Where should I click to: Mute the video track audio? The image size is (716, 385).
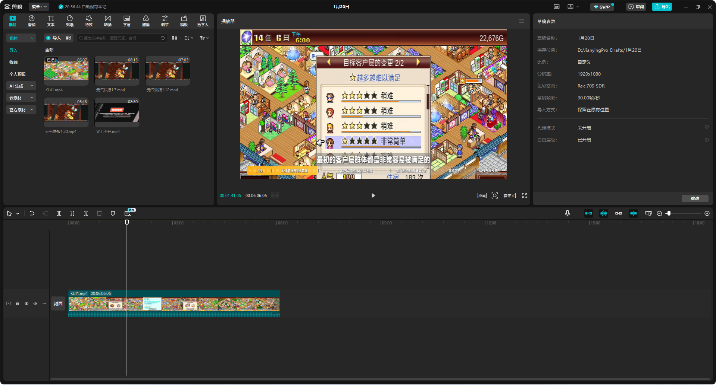tap(35, 303)
